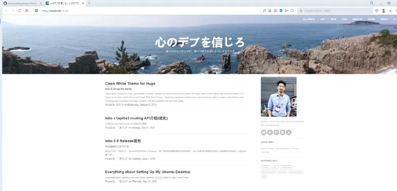The width and height of the screenshot is (397, 191).
Task: Select the security featured tag
Action: coord(281,172)
